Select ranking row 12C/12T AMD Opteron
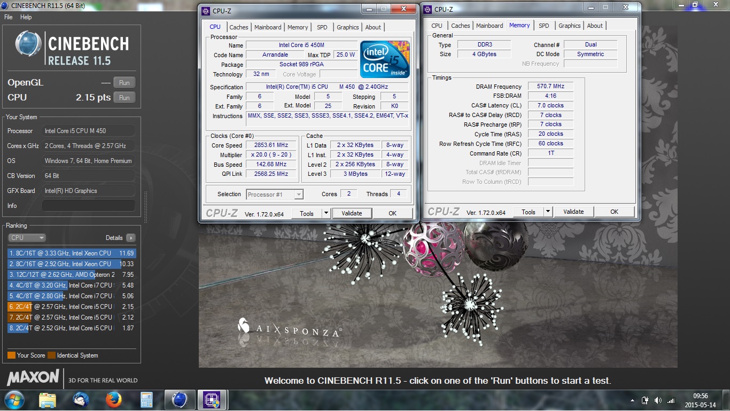Image resolution: width=730 pixels, height=411 pixels. click(x=72, y=275)
